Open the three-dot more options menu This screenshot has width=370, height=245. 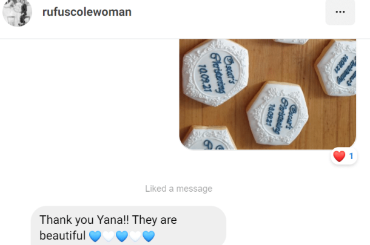[340, 11]
